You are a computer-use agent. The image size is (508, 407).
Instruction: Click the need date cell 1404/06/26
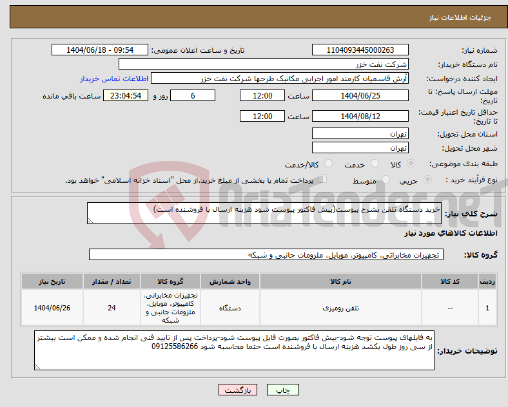point(52,308)
